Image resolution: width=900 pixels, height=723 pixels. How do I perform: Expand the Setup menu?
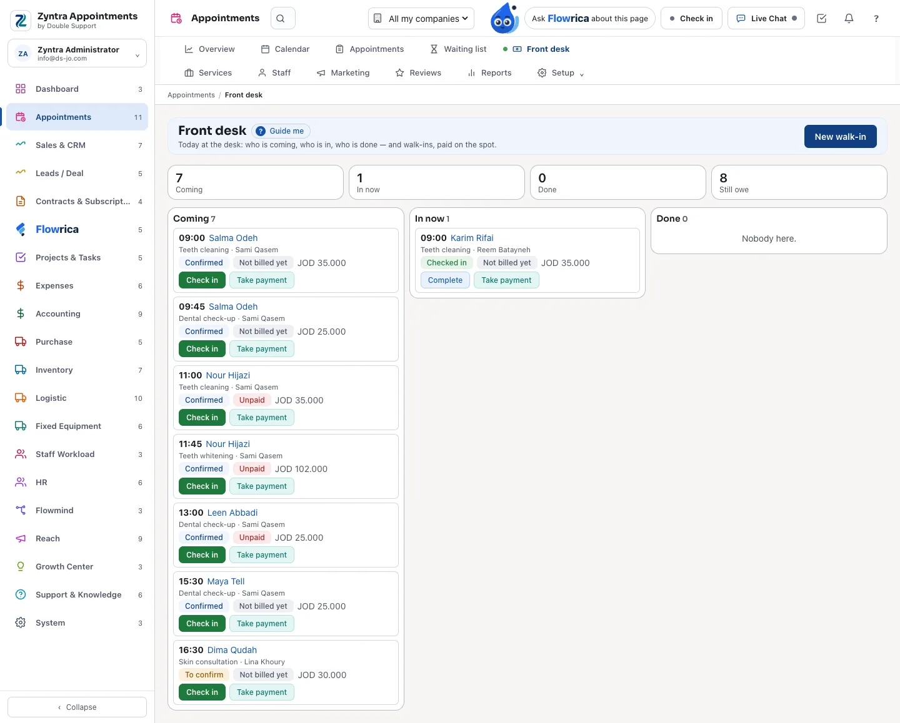561,73
